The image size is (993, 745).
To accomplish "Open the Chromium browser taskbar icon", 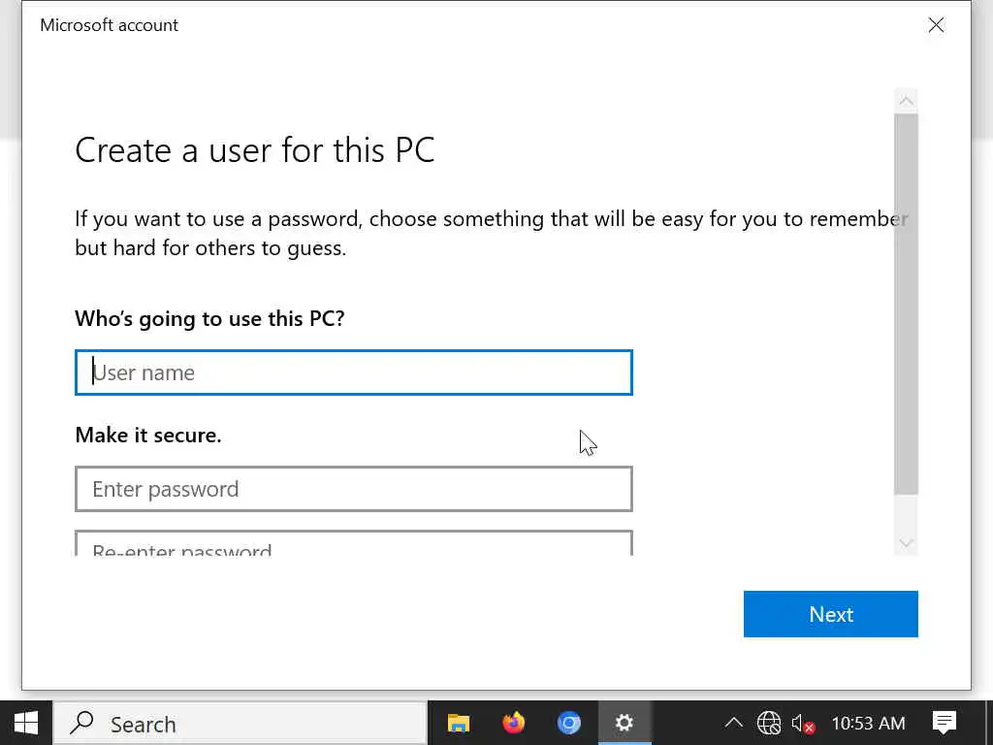I will pyautogui.click(x=568, y=723).
